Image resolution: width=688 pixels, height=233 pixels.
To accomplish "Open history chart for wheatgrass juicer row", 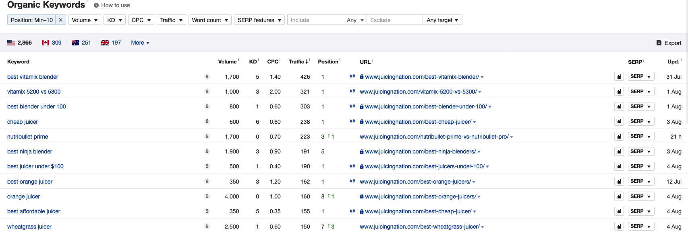I will click(619, 227).
